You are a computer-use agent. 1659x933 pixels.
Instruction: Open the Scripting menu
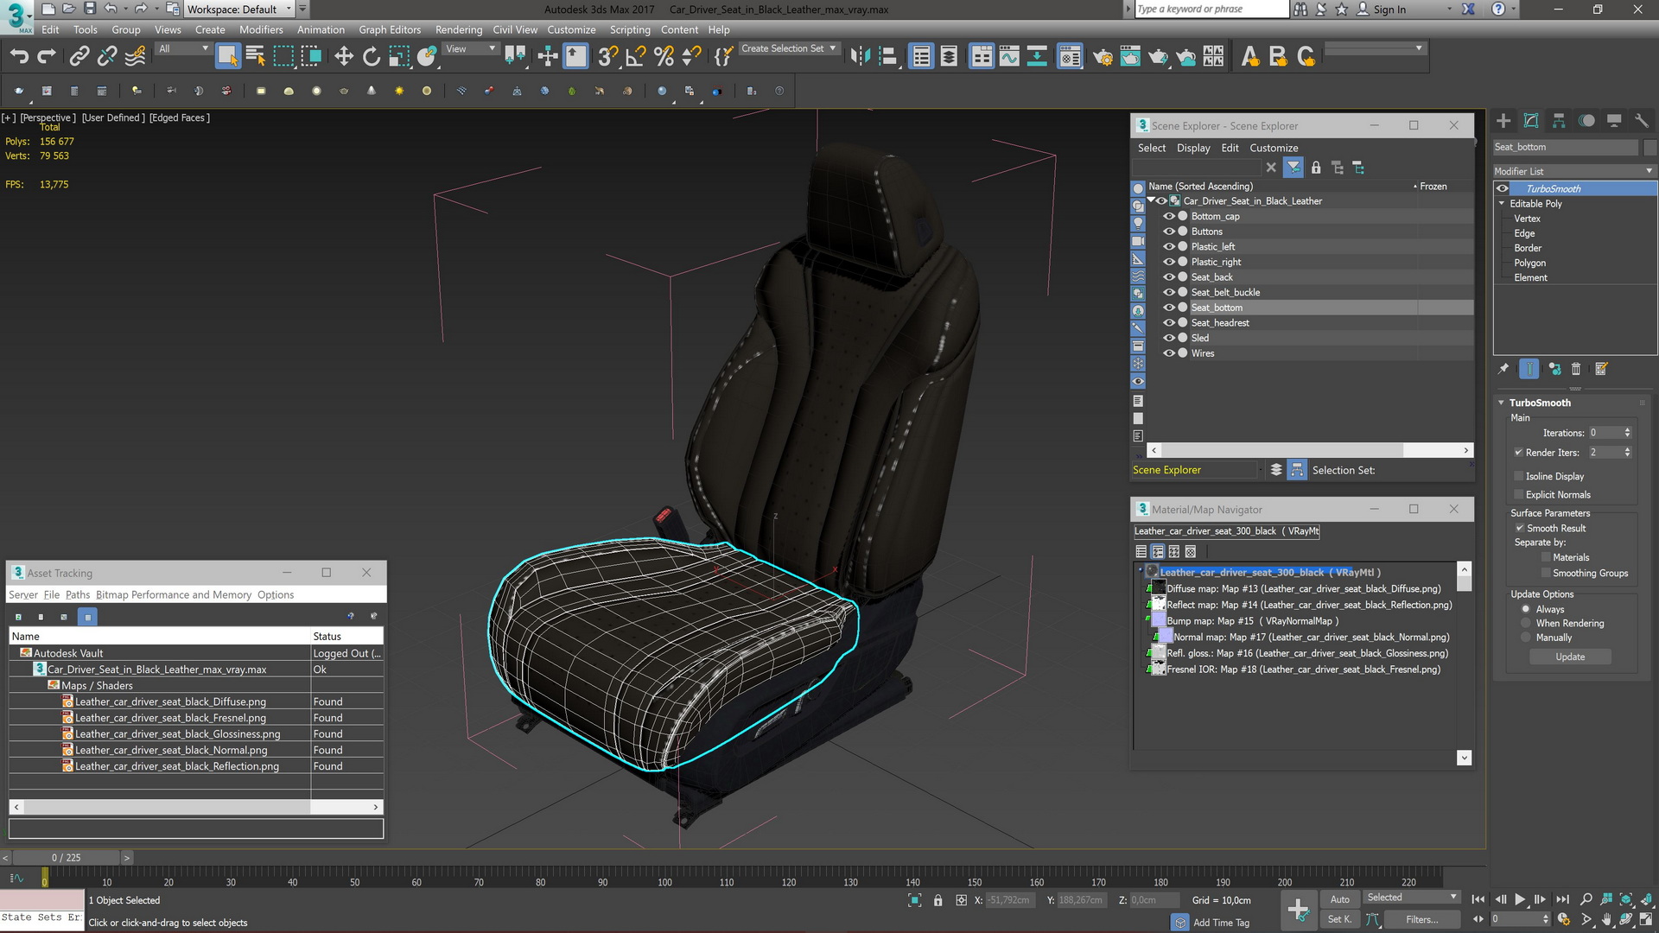(630, 29)
